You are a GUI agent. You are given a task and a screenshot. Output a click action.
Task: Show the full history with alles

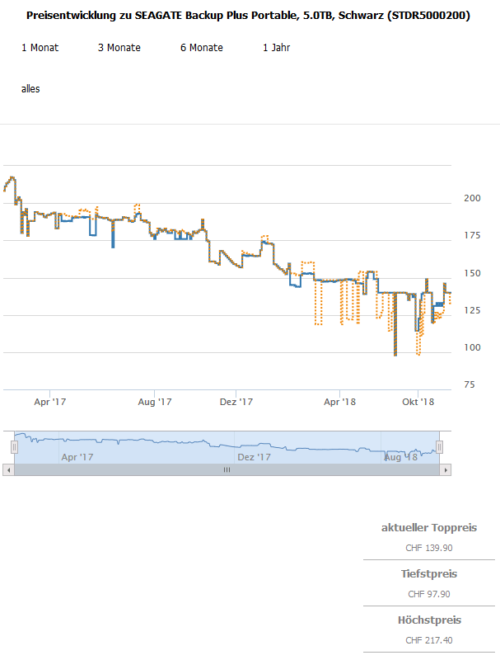[x=30, y=89]
